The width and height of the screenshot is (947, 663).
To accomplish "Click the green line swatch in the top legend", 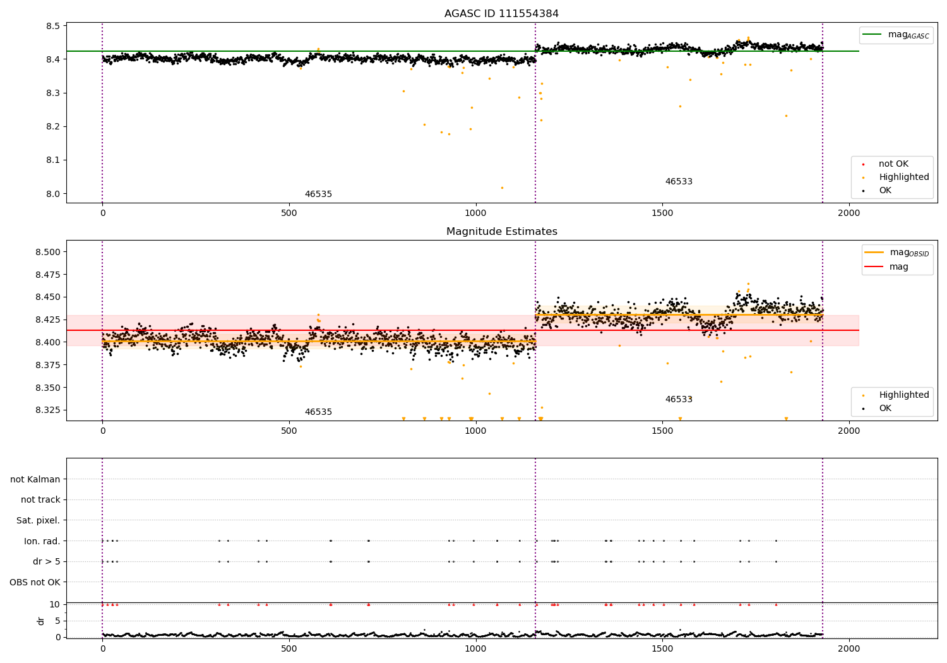I will point(872,35).
